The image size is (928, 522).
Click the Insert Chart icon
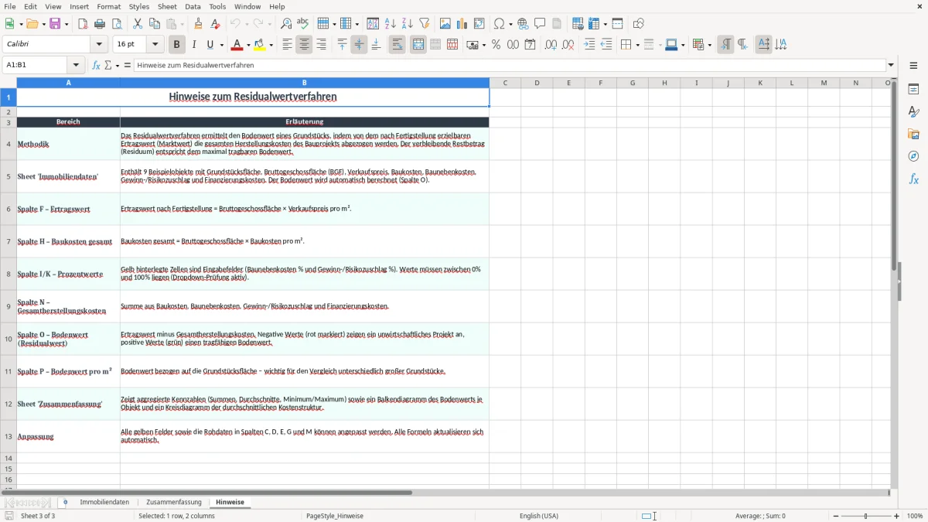coord(462,24)
